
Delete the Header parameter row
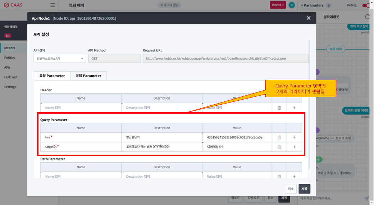point(279,108)
